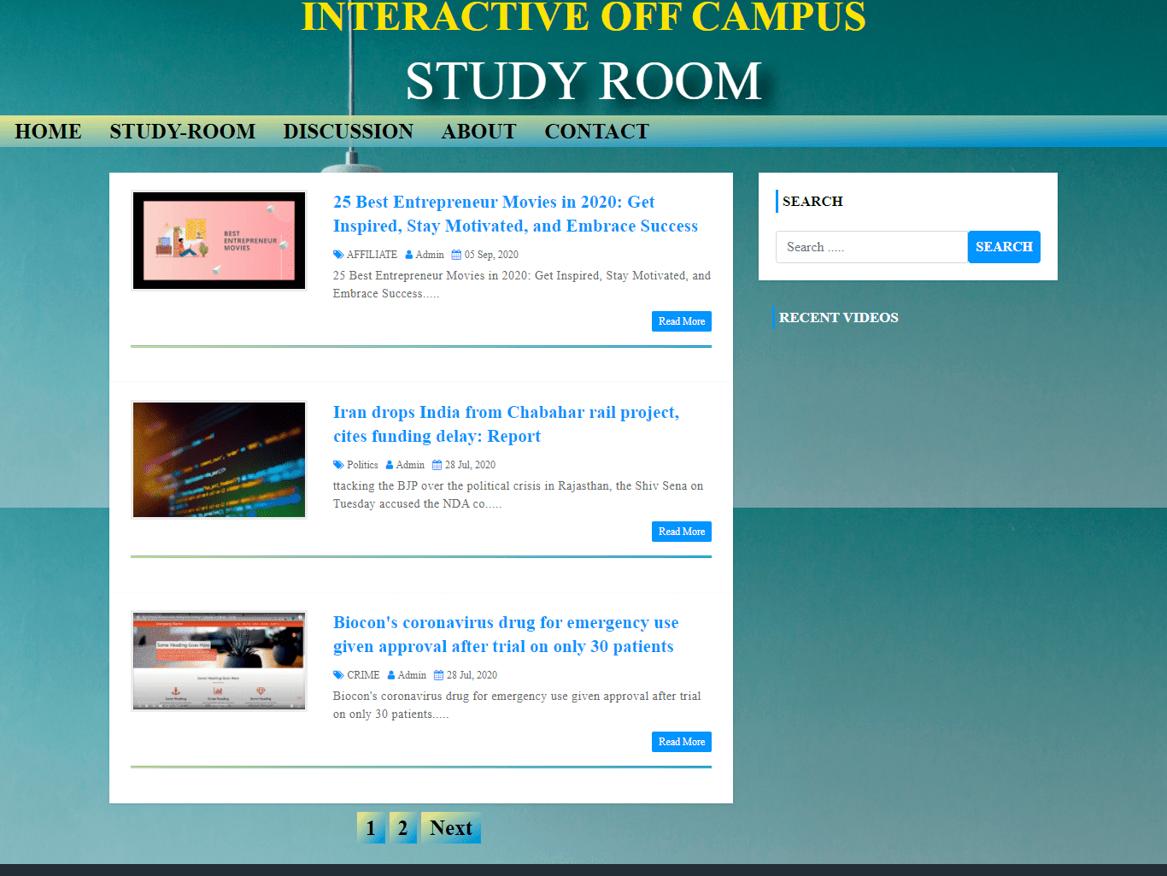The width and height of the screenshot is (1167, 876).
Task: Open the CONTACT page
Action: [597, 132]
